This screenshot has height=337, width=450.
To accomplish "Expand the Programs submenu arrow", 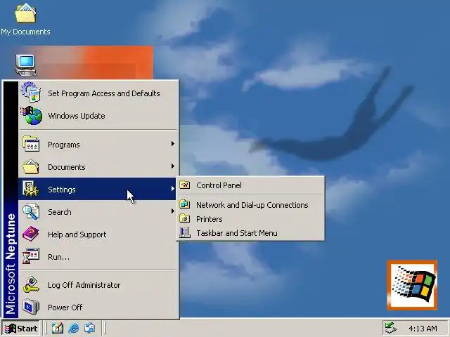I will [x=173, y=143].
